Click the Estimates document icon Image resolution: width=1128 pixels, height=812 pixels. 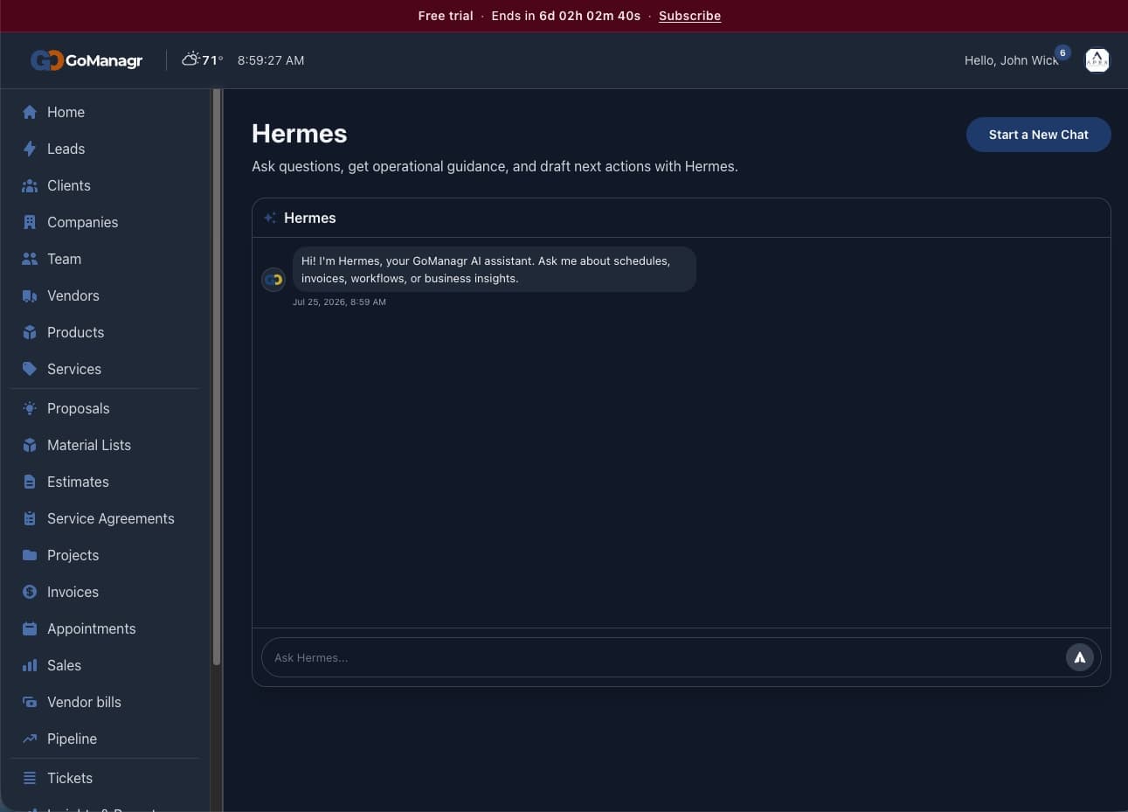(x=30, y=482)
